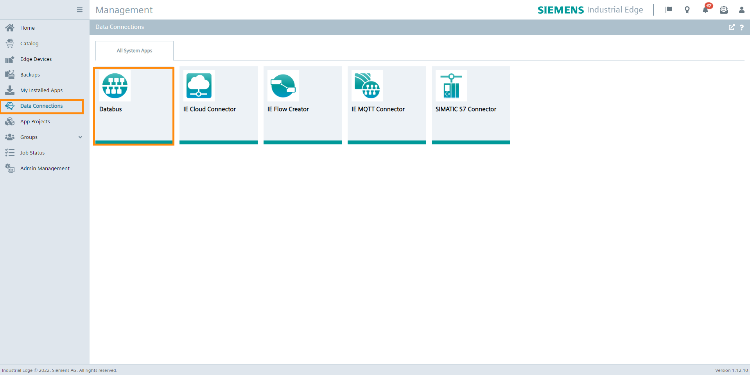Open the Databus app tile icon

point(115,86)
